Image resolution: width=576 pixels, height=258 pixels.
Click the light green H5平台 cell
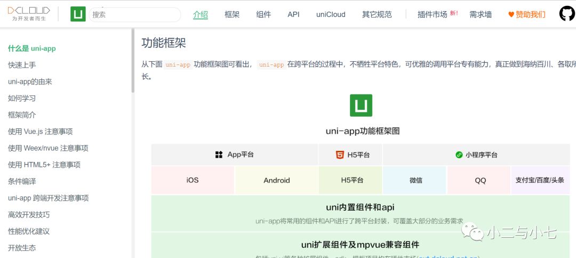click(x=350, y=180)
